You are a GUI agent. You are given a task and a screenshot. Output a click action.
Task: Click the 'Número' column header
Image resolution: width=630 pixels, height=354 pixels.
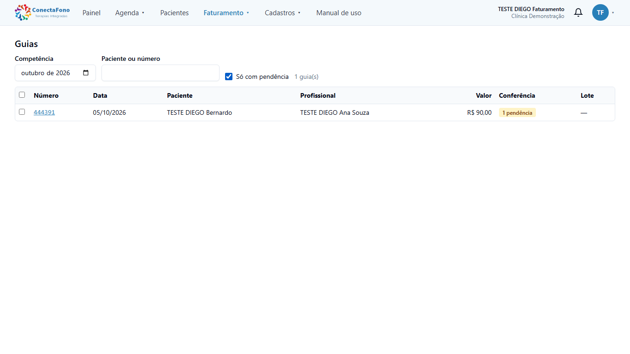coord(46,95)
